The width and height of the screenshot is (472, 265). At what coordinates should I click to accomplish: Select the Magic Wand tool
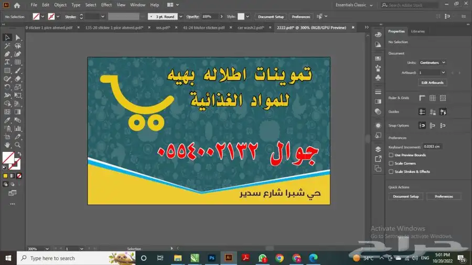[x=7, y=46]
